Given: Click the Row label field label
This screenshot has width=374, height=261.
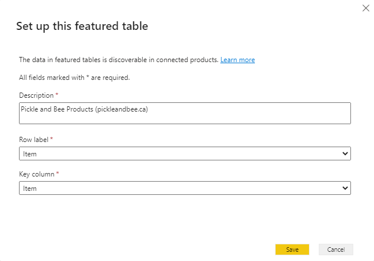Looking at the screenshot, I should pyautogui.click(x=33, y=140).
